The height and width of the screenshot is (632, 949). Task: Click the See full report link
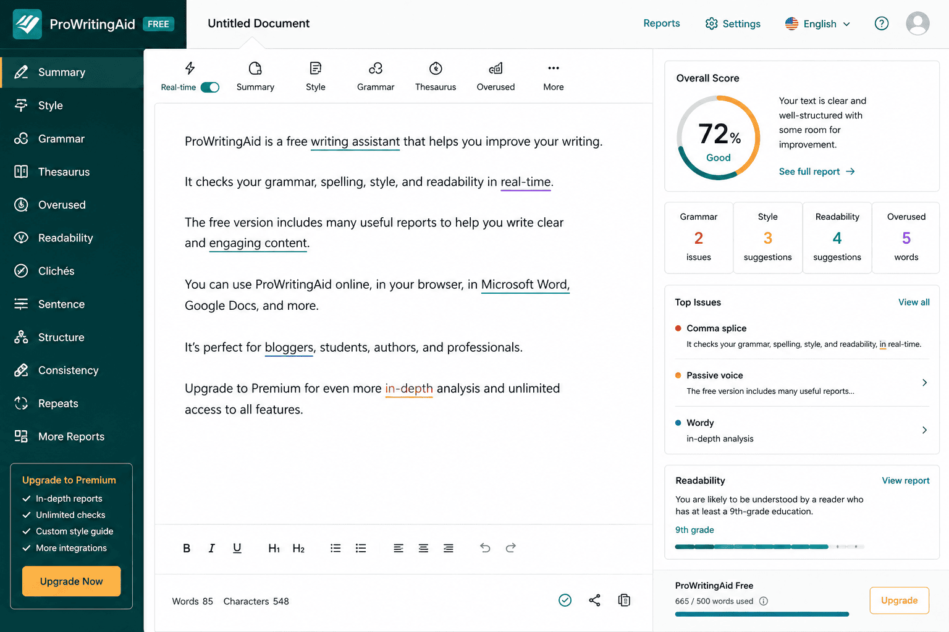[817, 172]
